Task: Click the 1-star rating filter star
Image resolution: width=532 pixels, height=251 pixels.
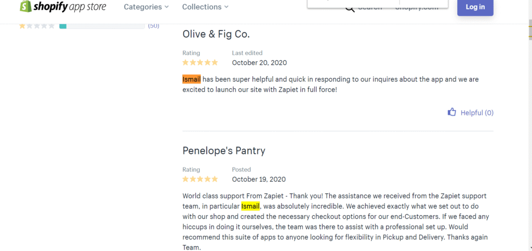Action: (22, 26)
